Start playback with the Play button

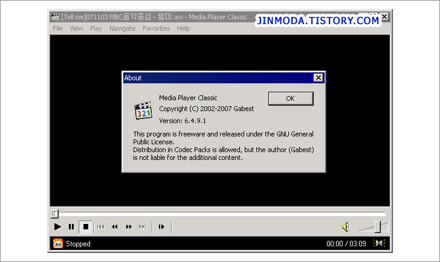coord(57,227)
